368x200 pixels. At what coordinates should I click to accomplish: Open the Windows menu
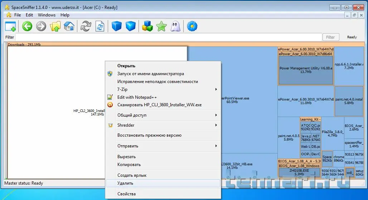click(x=47, y=15)
